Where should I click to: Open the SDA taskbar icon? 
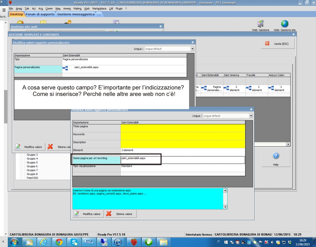pyautogui.click(x=89, y=242)
